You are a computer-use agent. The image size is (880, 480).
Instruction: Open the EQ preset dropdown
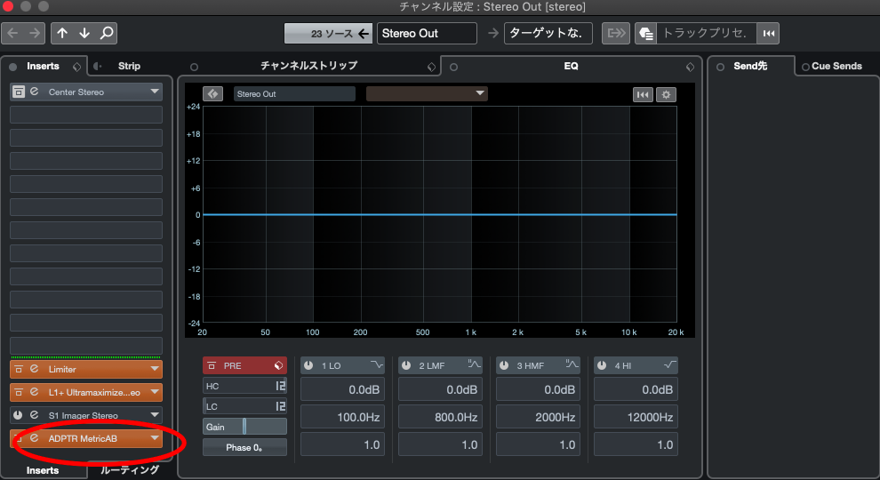click(427, 93)
